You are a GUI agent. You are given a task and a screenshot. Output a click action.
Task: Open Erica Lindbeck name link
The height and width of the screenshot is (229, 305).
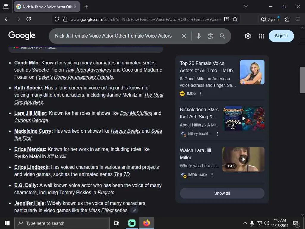tap(32, 167)
